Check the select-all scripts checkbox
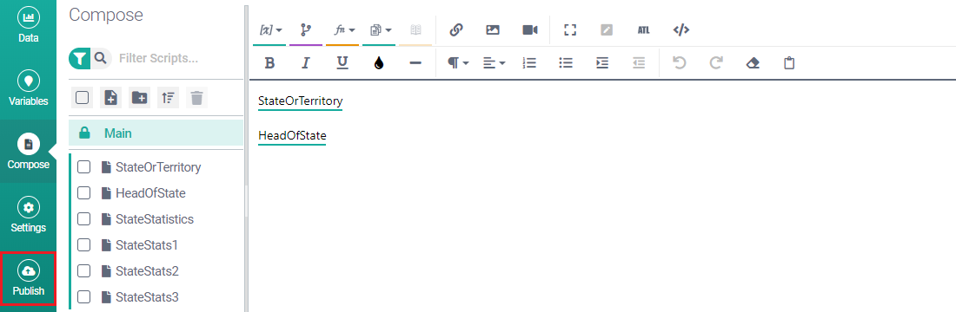Viewport: 956px width, 312px height. coord(83,97)
